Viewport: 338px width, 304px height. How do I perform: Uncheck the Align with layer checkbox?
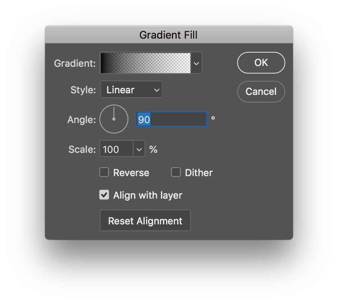click(104, 195)
